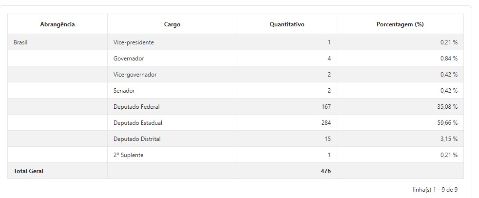Sort by the Cargo column header

[x=172, y=24]
